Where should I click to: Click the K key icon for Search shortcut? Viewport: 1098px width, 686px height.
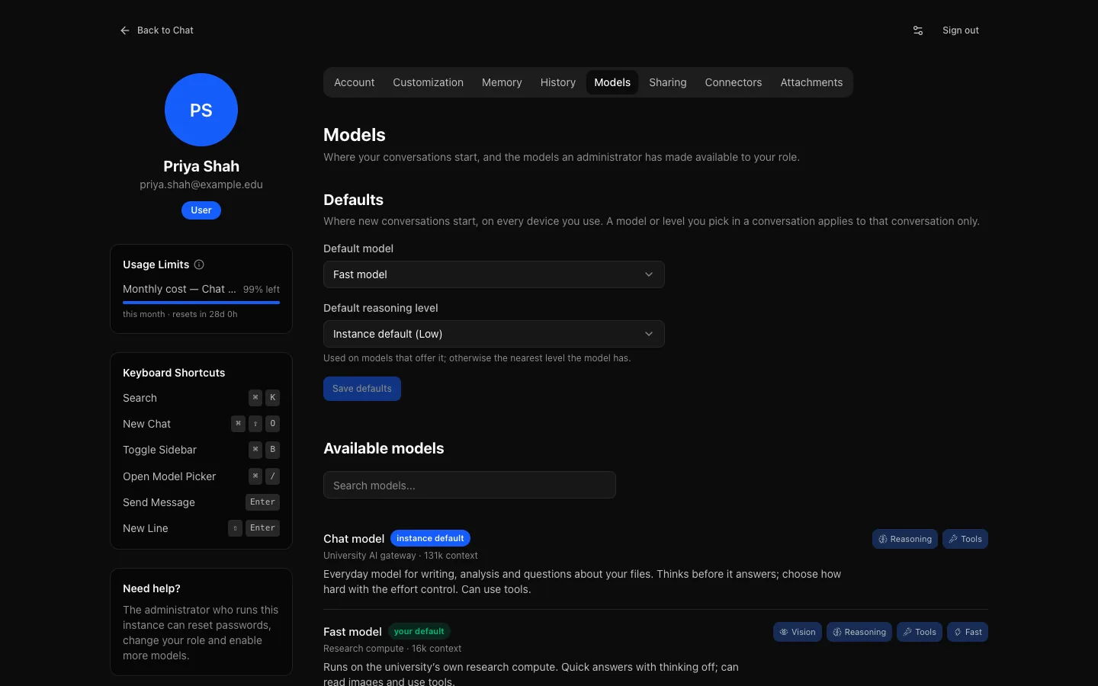pyautogui.click(x=273, y=398)
